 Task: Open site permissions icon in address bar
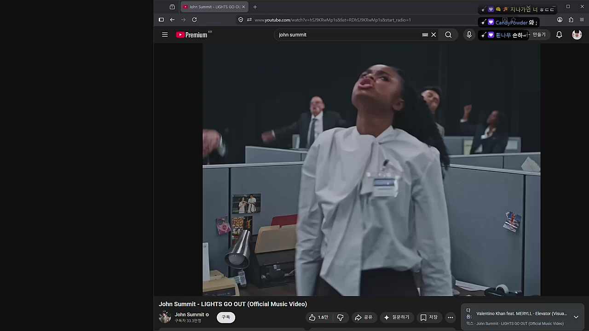point(249,20)
